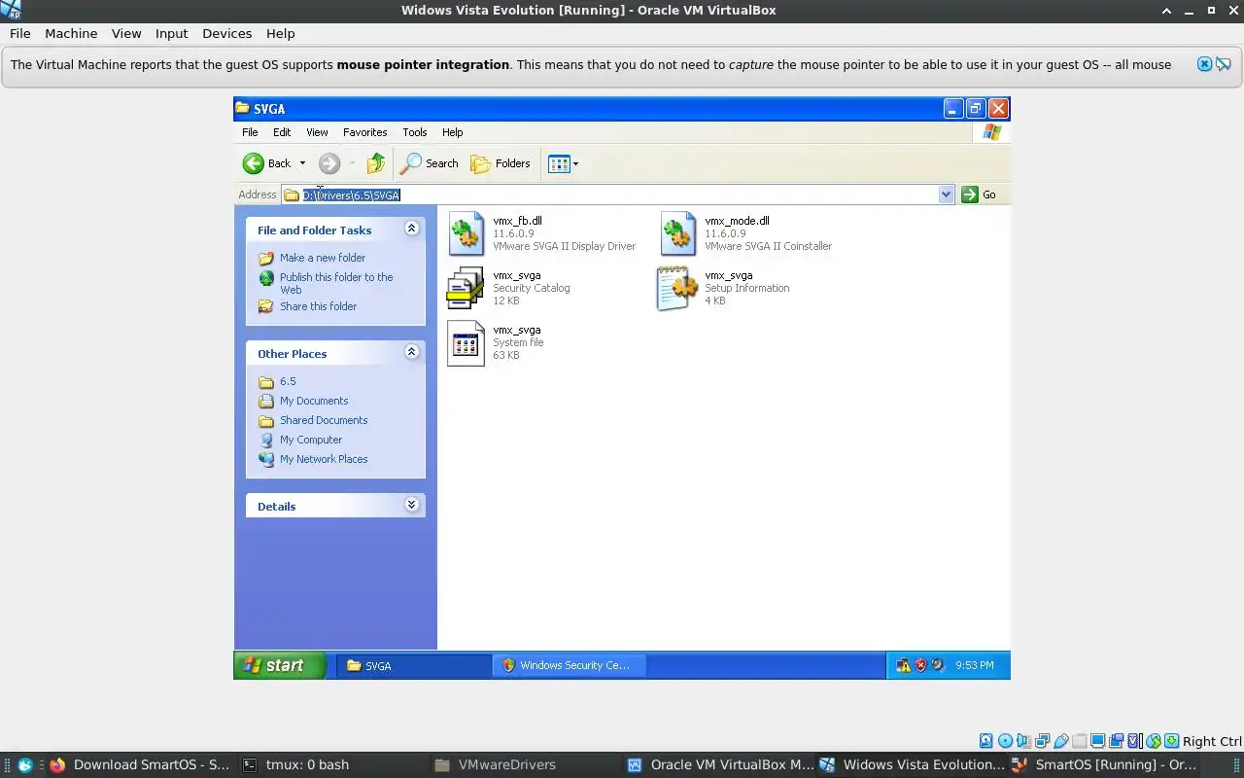
Task: Open the Tools menu
Action: point(415,132)
